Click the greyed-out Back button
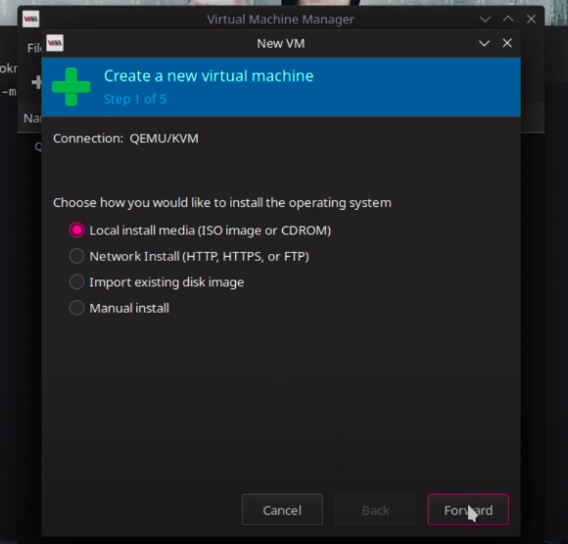Image resolution: width=568 pixels, height=544 pixels. 375,510
